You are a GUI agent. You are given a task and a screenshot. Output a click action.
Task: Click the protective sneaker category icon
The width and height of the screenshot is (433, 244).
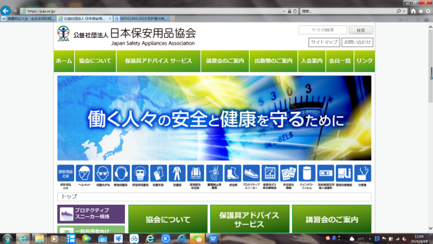251,173
